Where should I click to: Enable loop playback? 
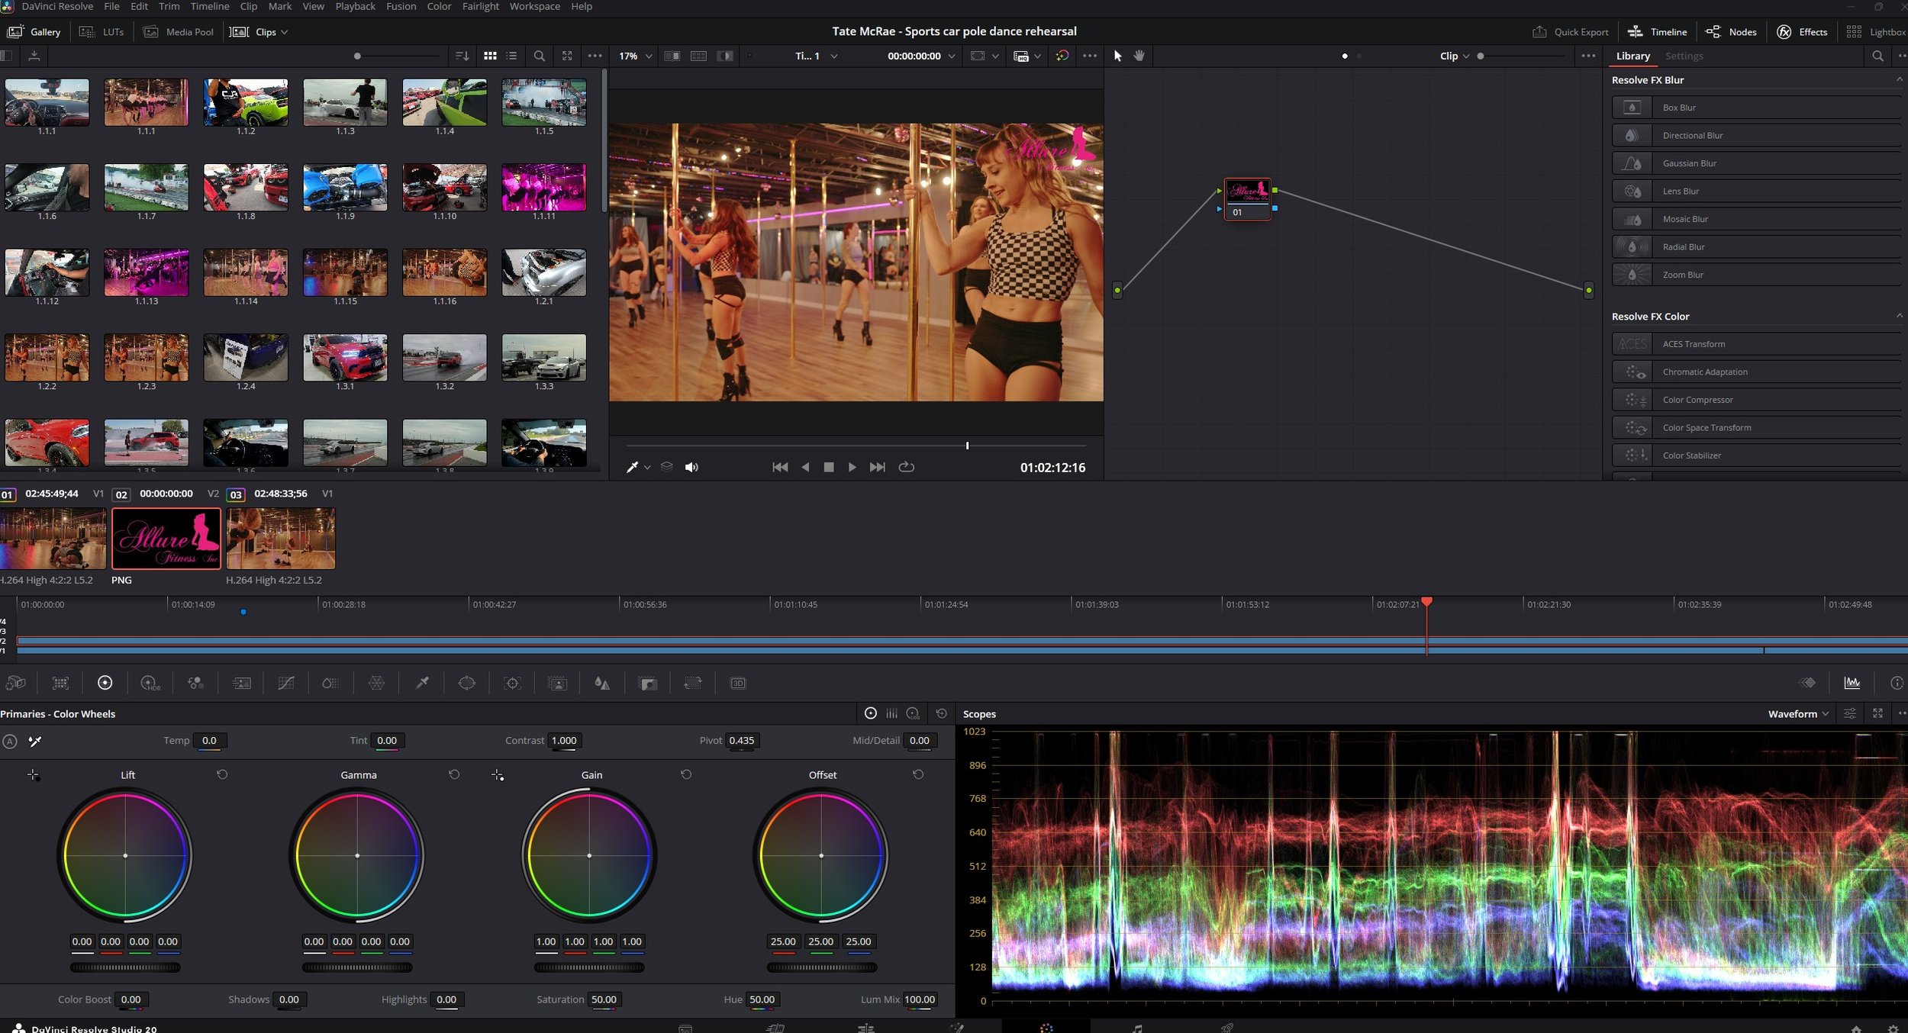coord(907,467)
